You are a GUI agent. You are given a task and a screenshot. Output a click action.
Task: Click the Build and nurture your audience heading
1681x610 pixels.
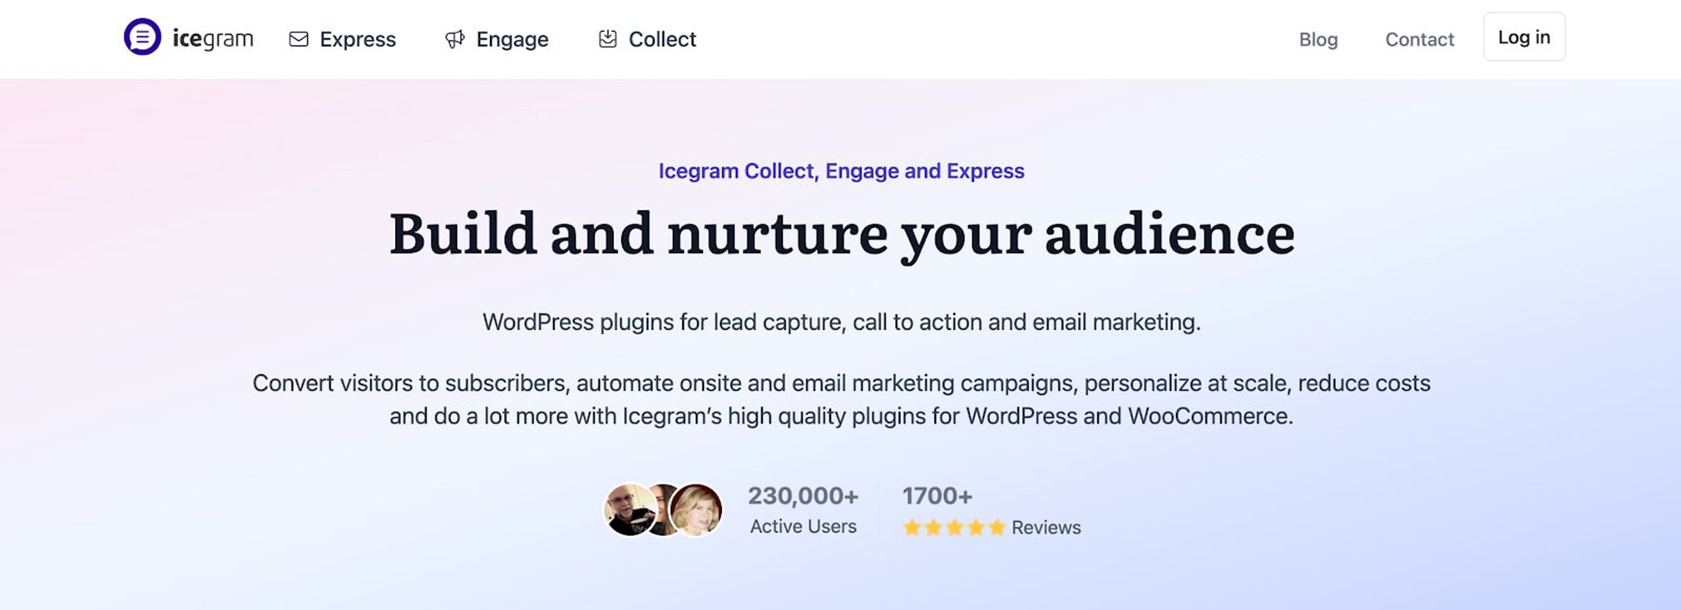pyautogui.click(x=840, y=235)
